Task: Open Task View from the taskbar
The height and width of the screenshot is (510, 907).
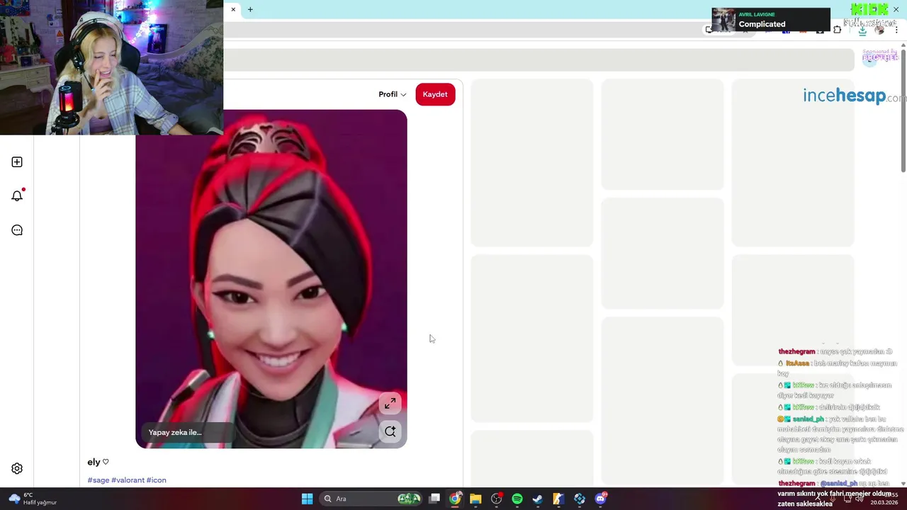Action: click(x=434, y=499)
